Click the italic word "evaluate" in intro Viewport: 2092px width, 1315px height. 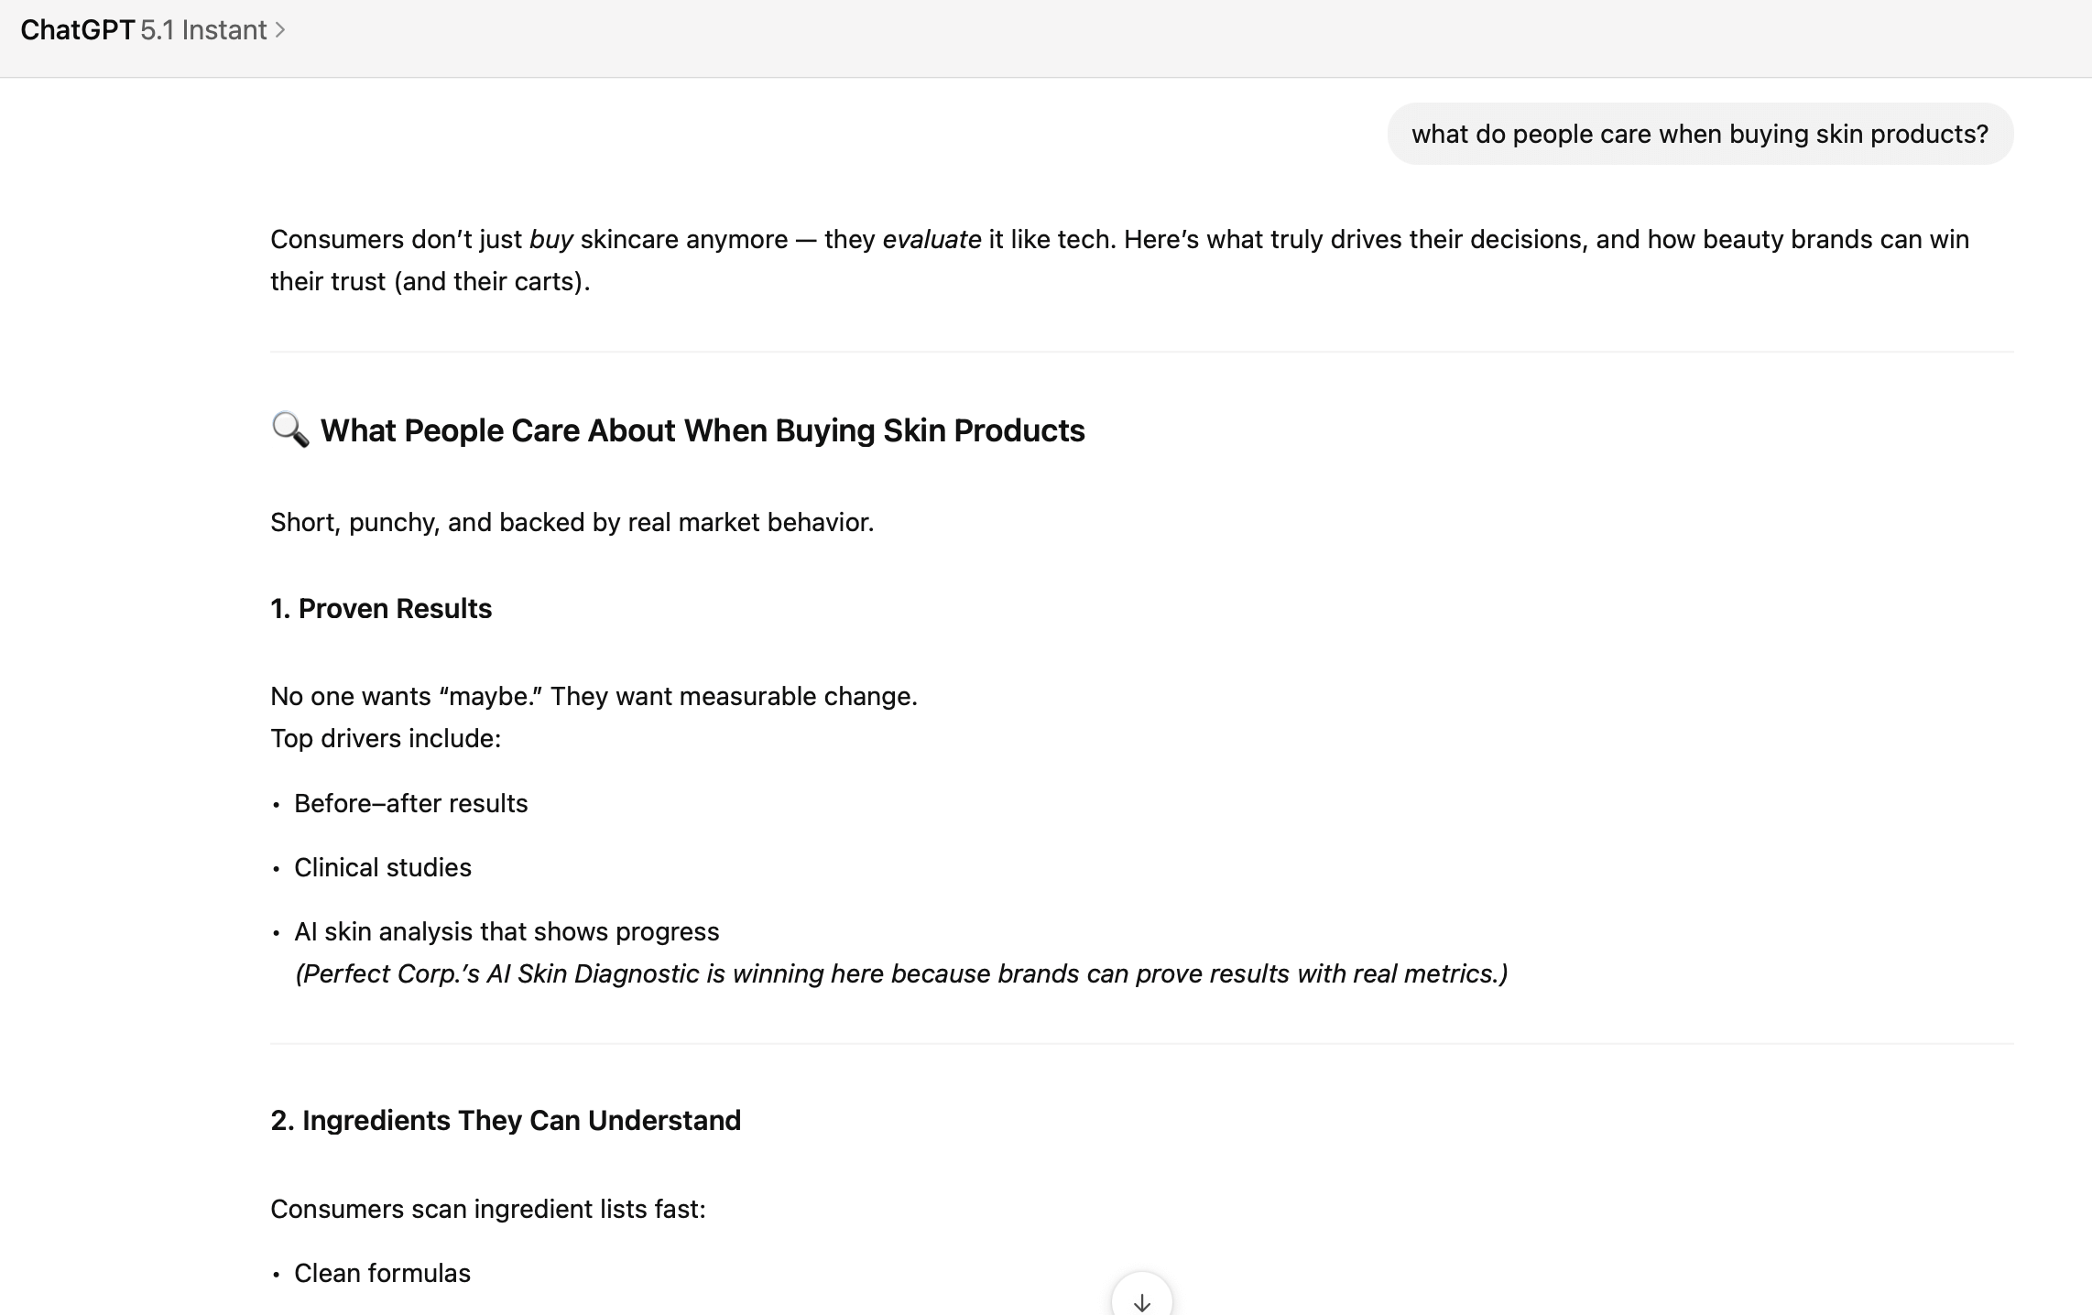pos(931,240)
